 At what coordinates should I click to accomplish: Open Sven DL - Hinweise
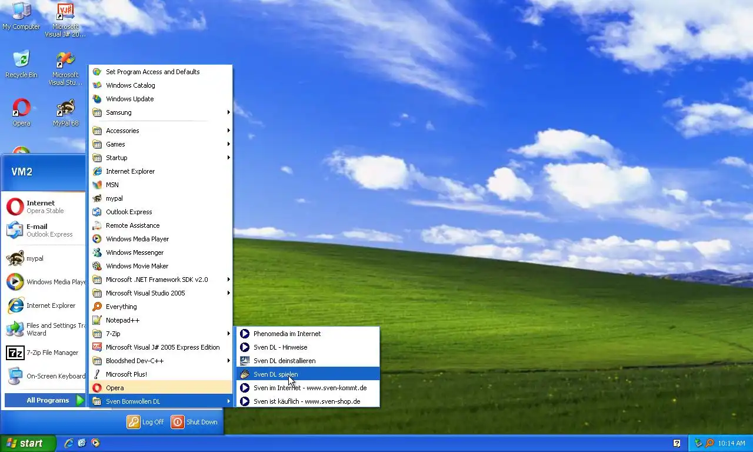click(308, 347)
